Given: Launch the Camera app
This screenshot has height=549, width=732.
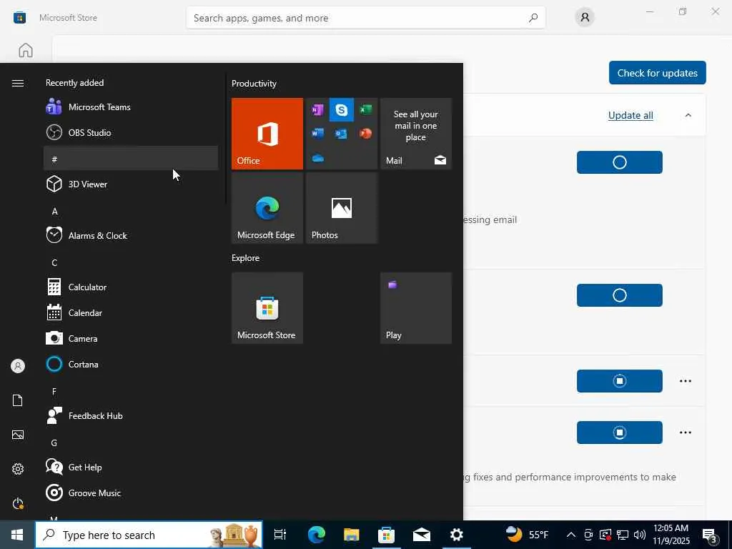Looking at the screenshot, I should [x=131, y=338].
